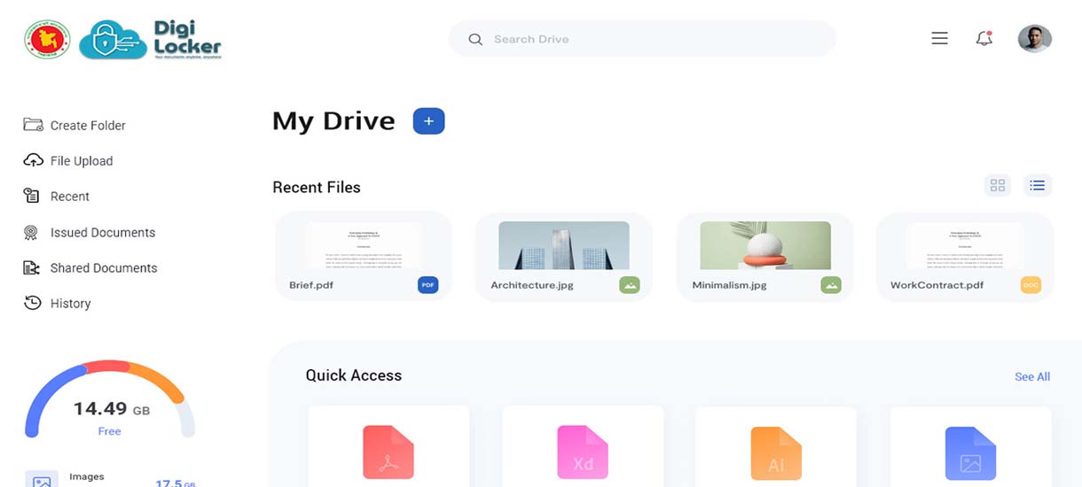Open the Minimalism.jpg thumbnail

(x=765, y=245)
